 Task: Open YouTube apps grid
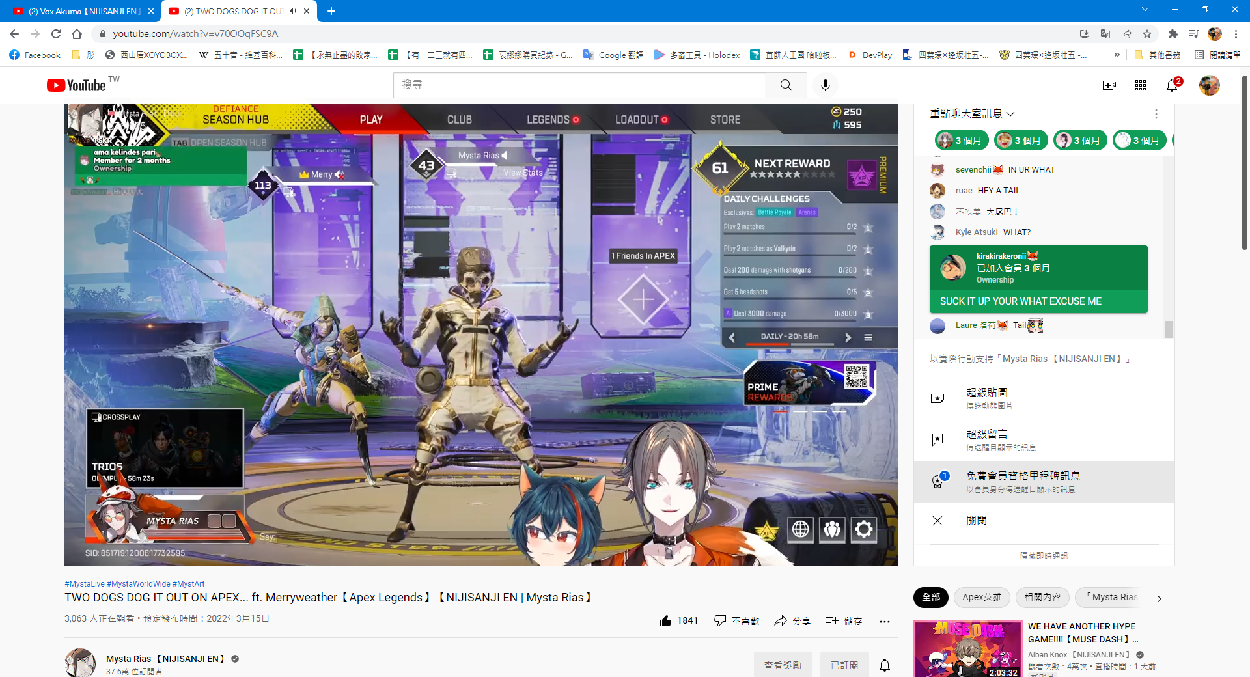coord(1141,85)
